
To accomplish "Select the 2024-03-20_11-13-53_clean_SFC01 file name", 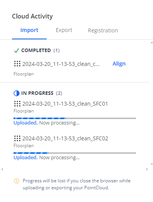I will (65, 104).
